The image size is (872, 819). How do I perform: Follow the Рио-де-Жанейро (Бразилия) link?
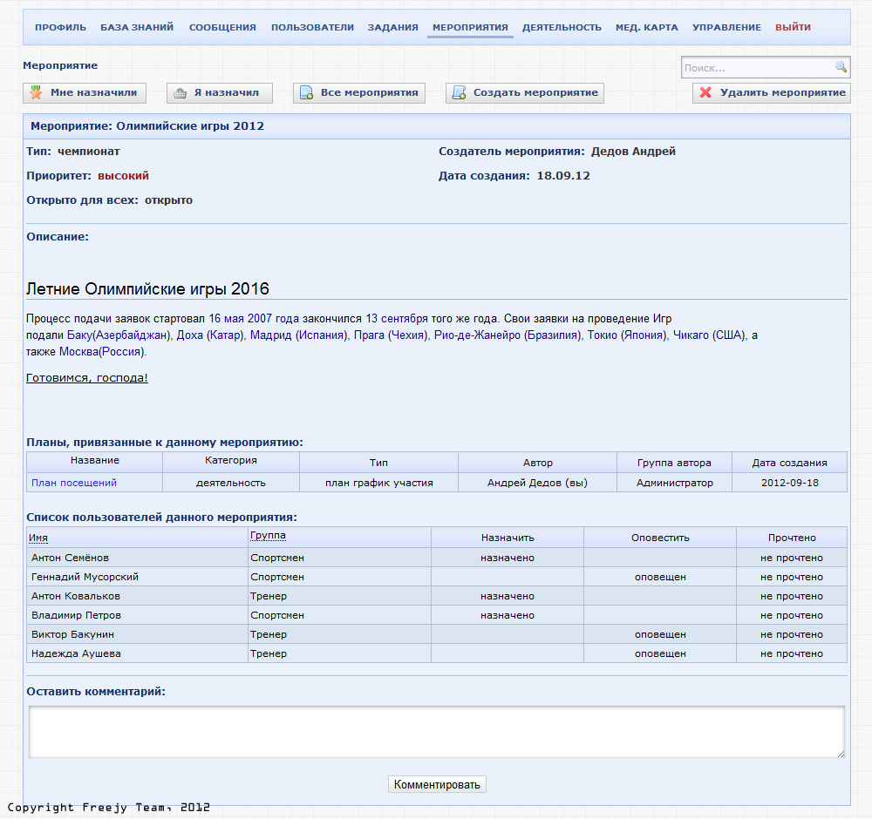coord(507,335)
